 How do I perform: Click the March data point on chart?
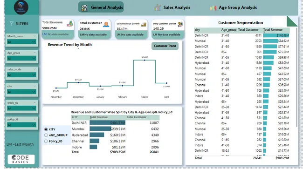145,60
